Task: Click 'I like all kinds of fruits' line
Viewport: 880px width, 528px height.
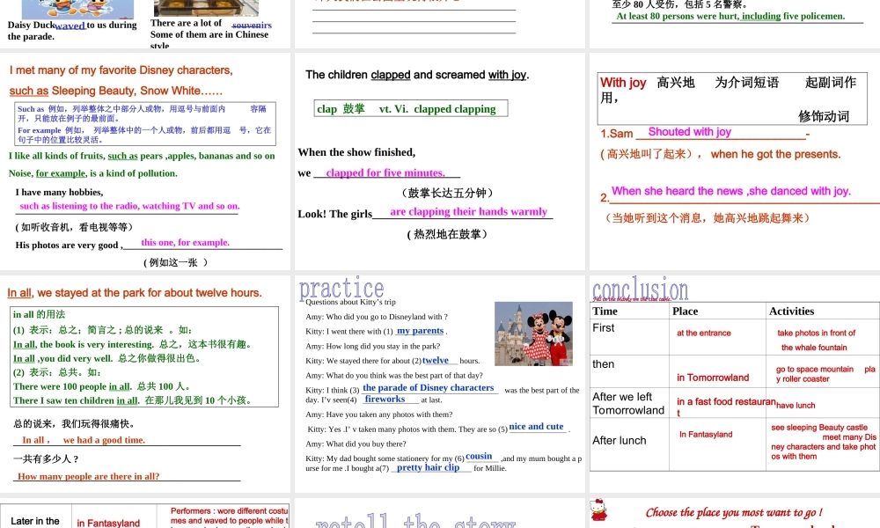Action: tap(142, 156)
